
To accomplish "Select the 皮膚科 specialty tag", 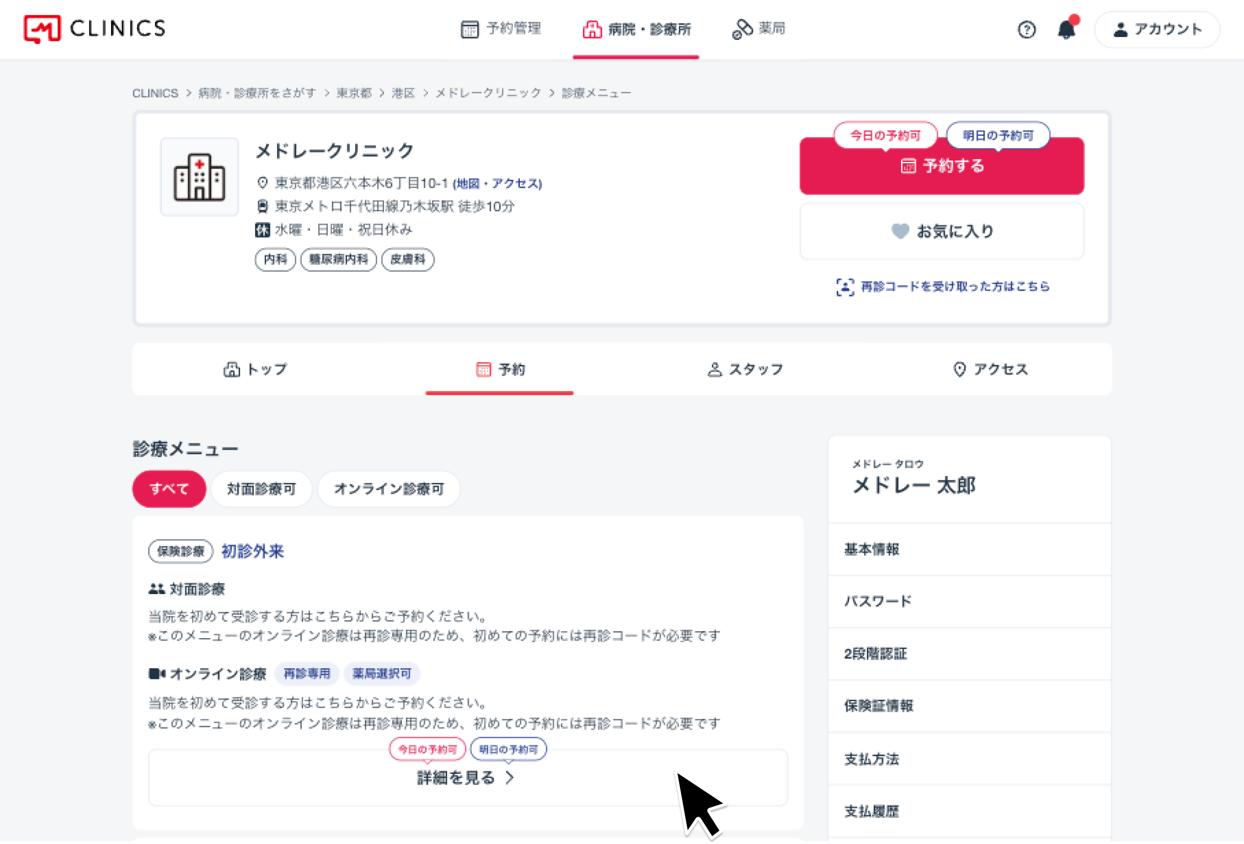I will [x=408, y=260].
